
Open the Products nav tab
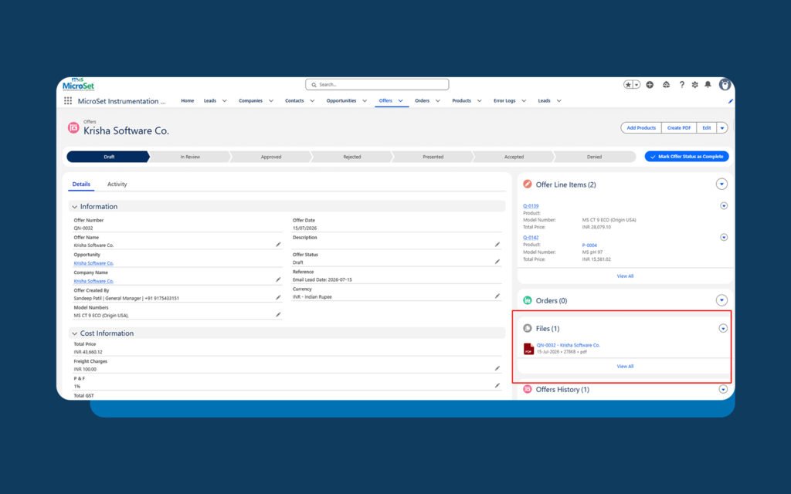point(462,101)
